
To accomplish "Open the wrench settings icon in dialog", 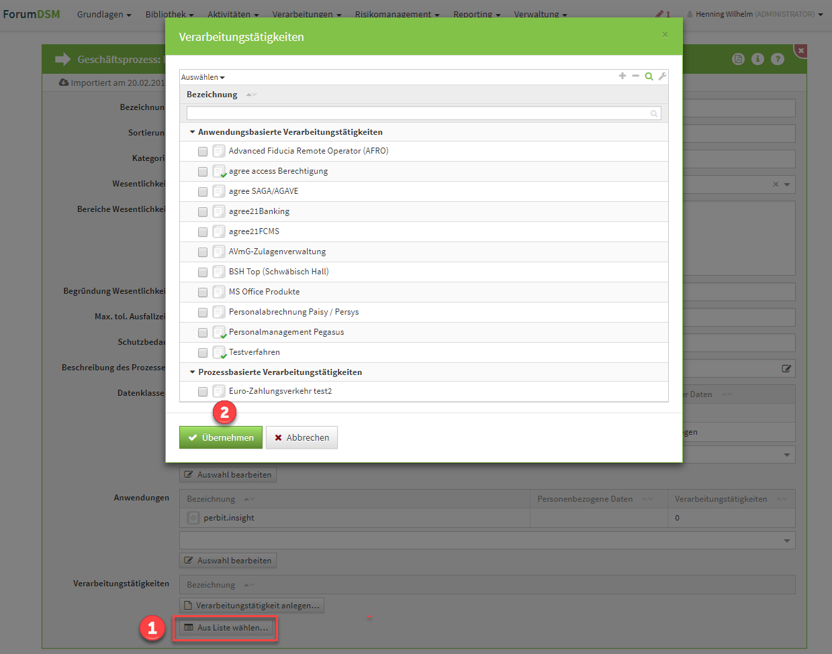I will [x=662, y=76].
